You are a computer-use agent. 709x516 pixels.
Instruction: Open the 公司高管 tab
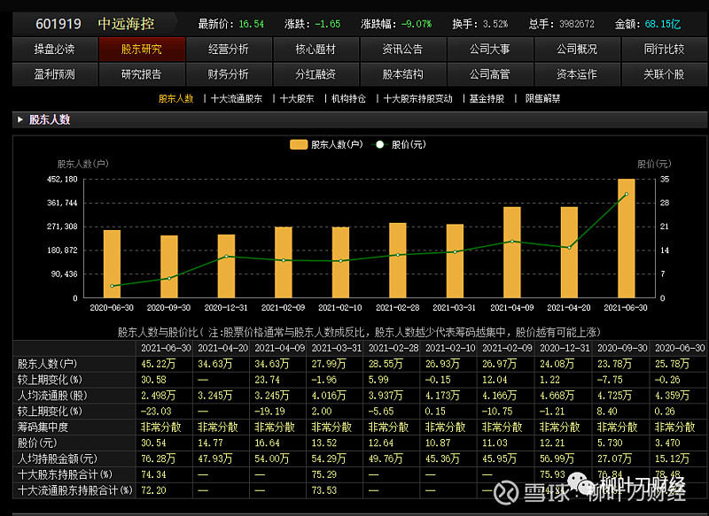(490, 74)
